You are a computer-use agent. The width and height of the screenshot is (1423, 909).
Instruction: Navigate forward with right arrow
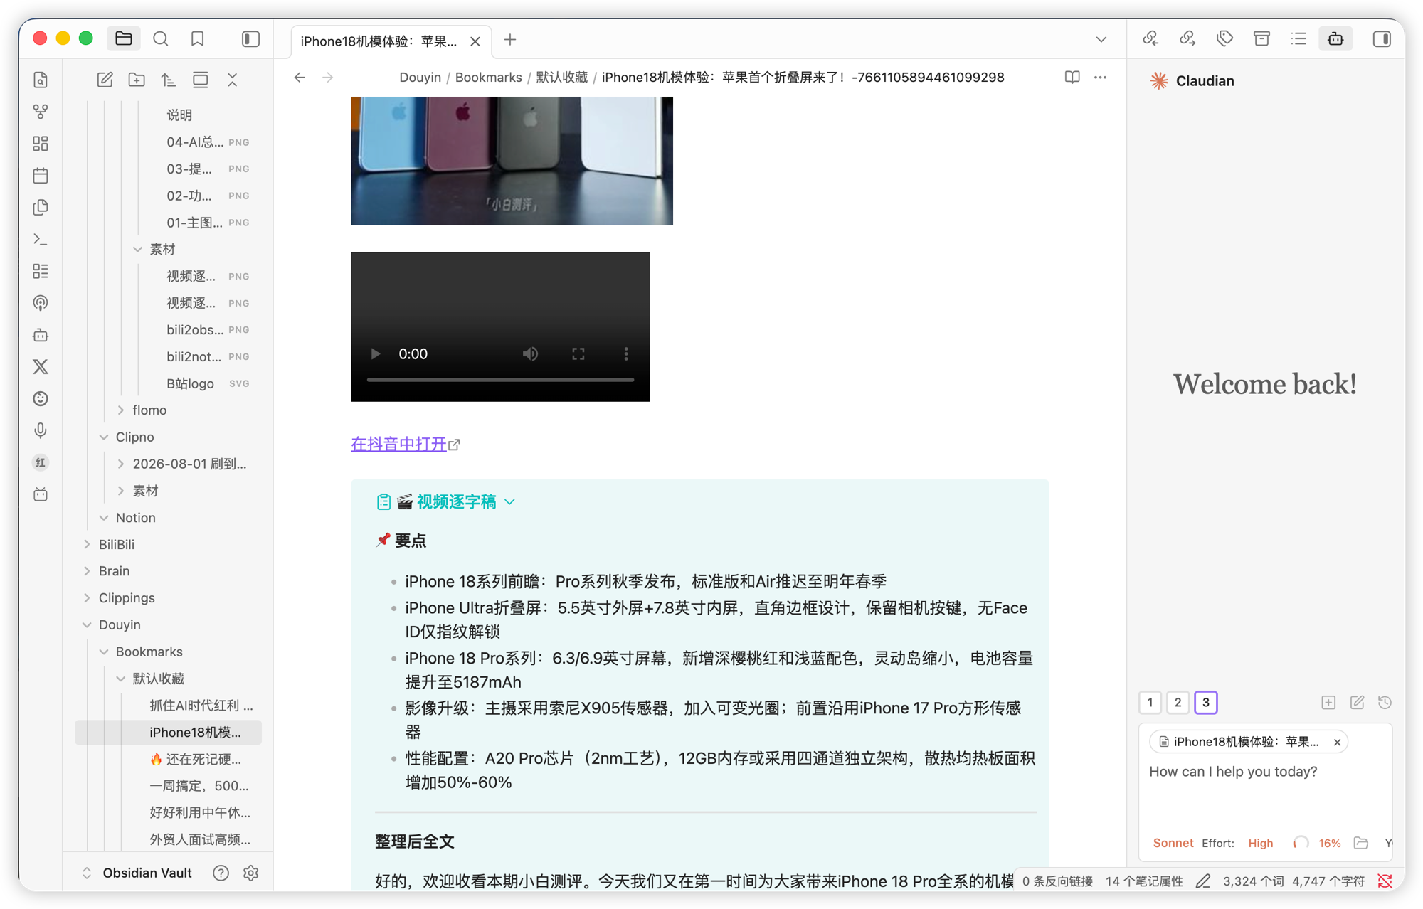click(x=327, y=78)
